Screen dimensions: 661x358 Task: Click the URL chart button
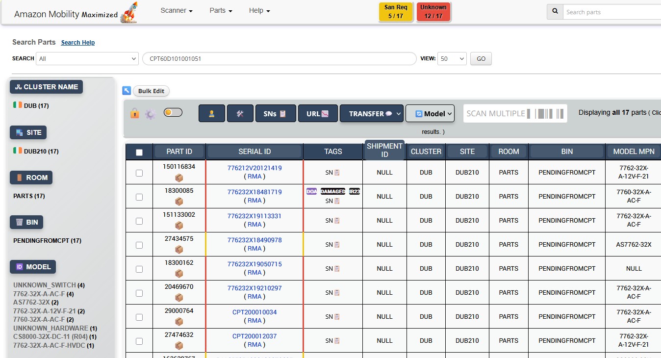317,113
